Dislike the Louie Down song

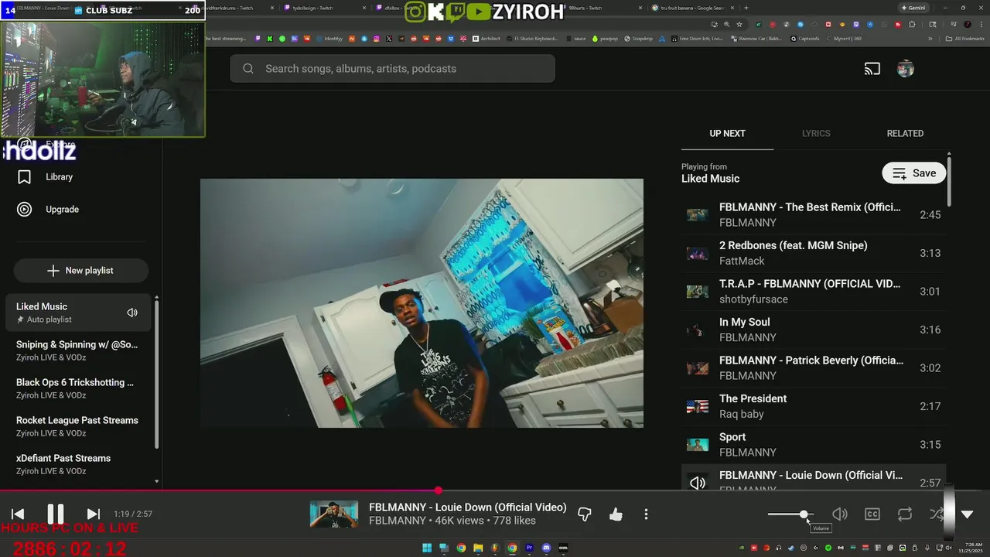(x=585, y=514)
